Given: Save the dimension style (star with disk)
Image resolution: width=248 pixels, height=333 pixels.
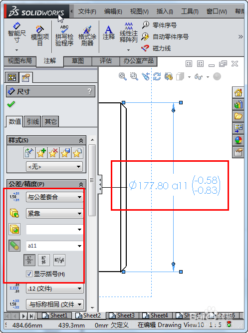Looking at the screenshot, I should coord(65,153).
